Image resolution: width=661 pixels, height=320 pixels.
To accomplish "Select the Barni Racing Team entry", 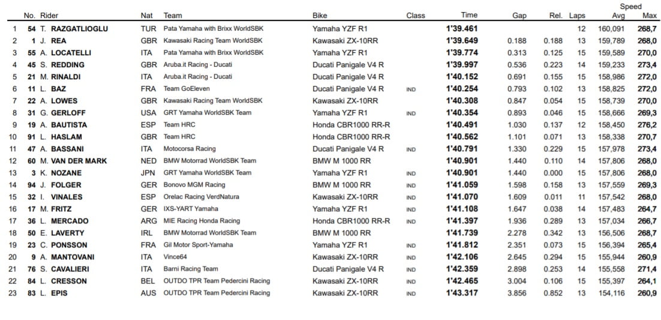I will [x=191, y=269].
